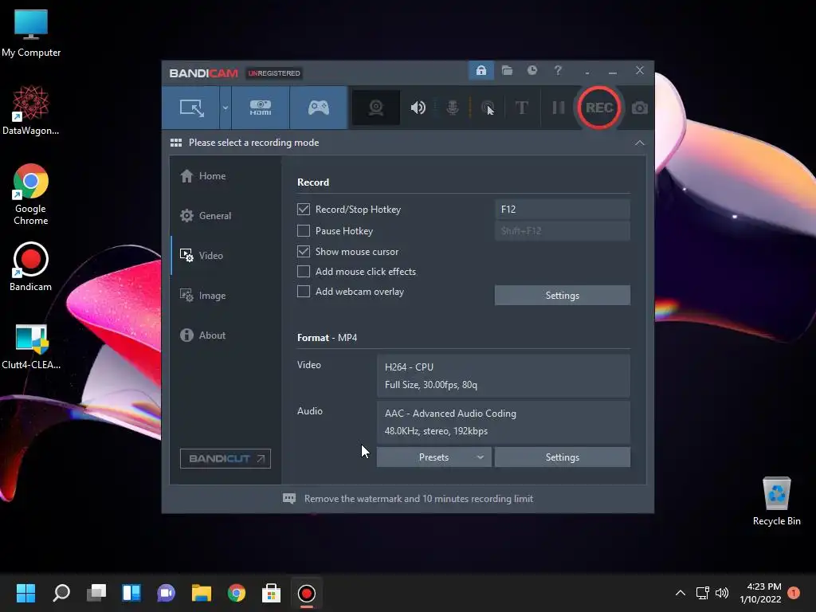Select the game recording mode gamepad icon
The width and height of the screenshot is (816, 612).
click(x=319, y=108)
